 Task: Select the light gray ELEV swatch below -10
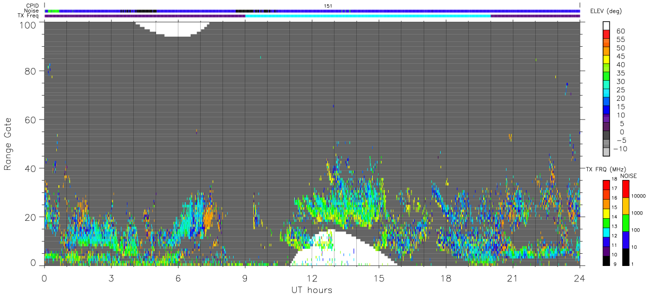pyautogui.click(x=607, y=152)
